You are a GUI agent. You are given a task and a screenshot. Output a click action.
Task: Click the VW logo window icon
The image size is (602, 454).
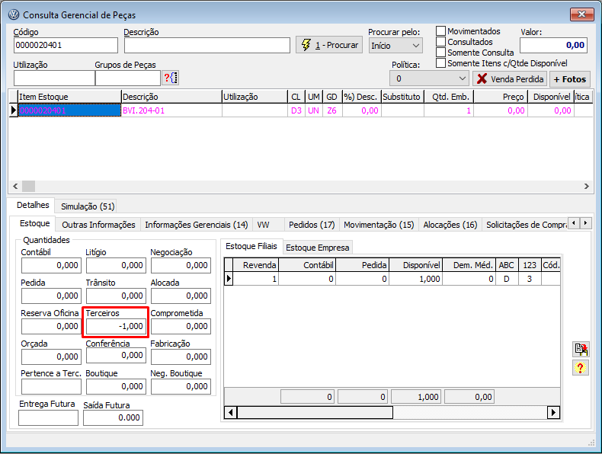point(14,14)
